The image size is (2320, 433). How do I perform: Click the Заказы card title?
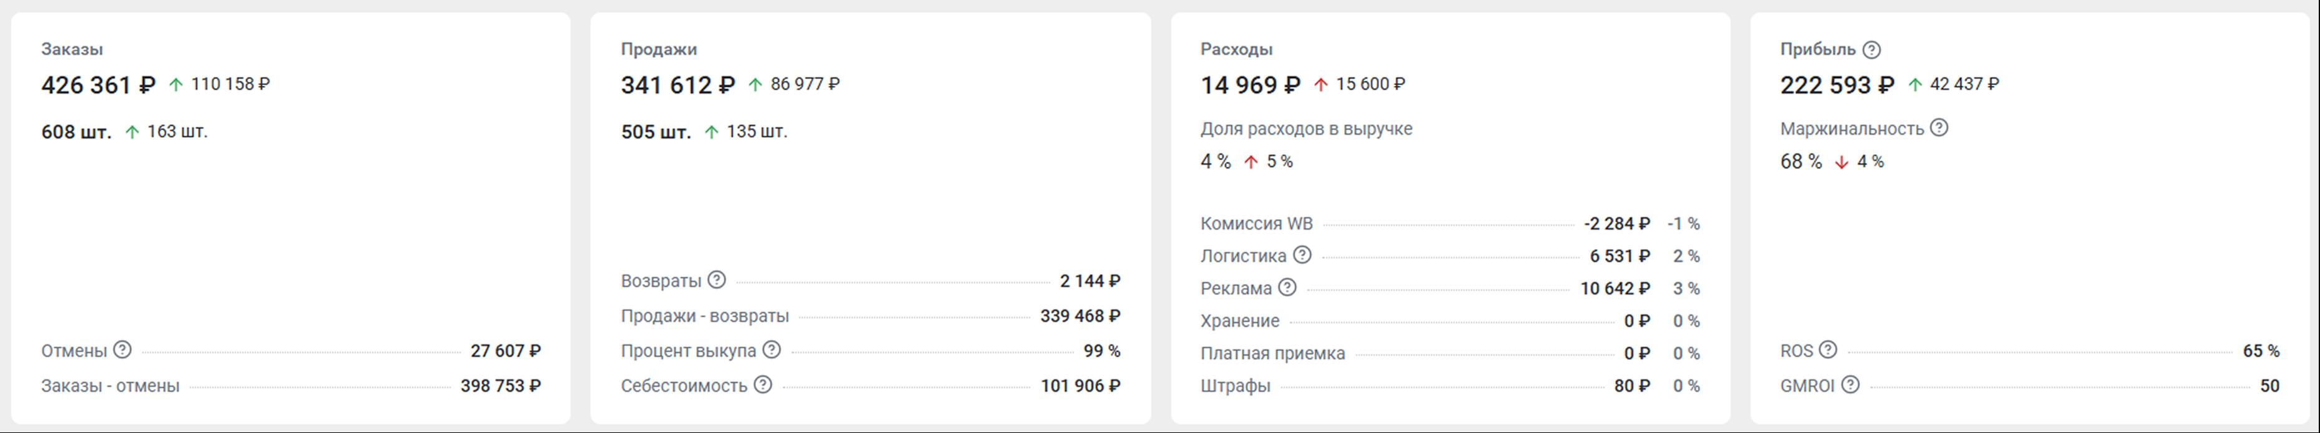pos(72,49)
